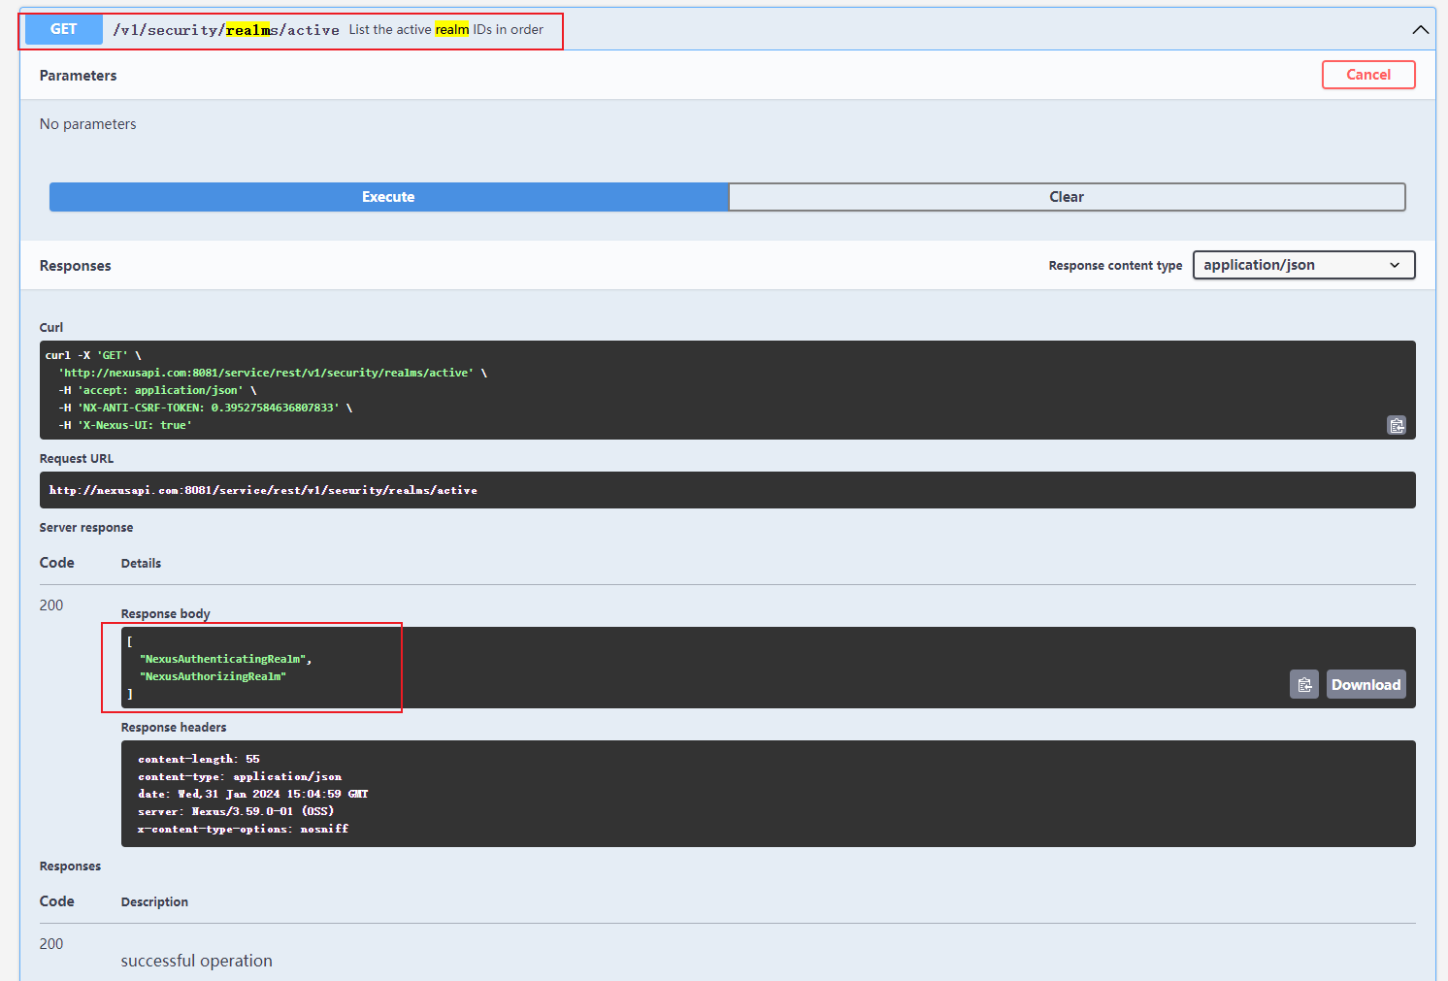Image resolution: width=1448 pixels, height=981 pixels.
Task: Click the 200 server response code
Action: click(x=51, y=605)
